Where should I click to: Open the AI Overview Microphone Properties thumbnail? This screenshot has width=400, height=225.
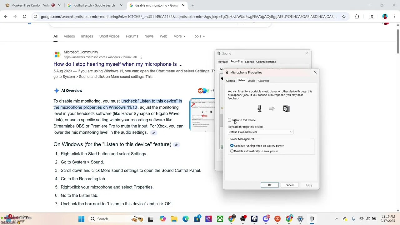point(202,115)
